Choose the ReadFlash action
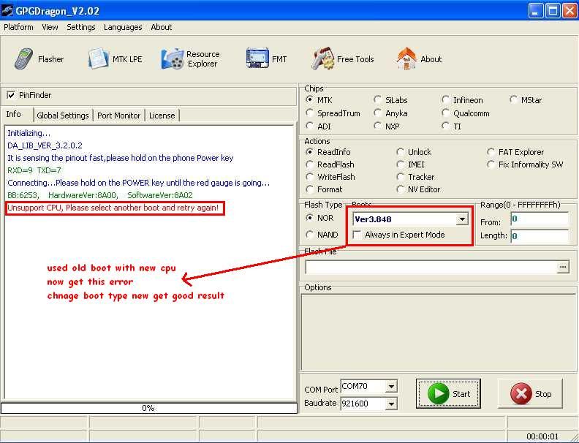Screen dimensions: 579x443 click(x=309, y=164)
